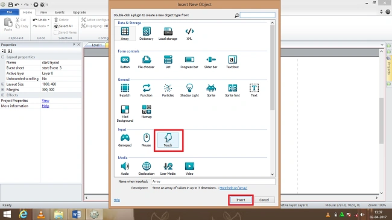Select the XML plugin icon
392x220 pixels.
click(189, 34)
